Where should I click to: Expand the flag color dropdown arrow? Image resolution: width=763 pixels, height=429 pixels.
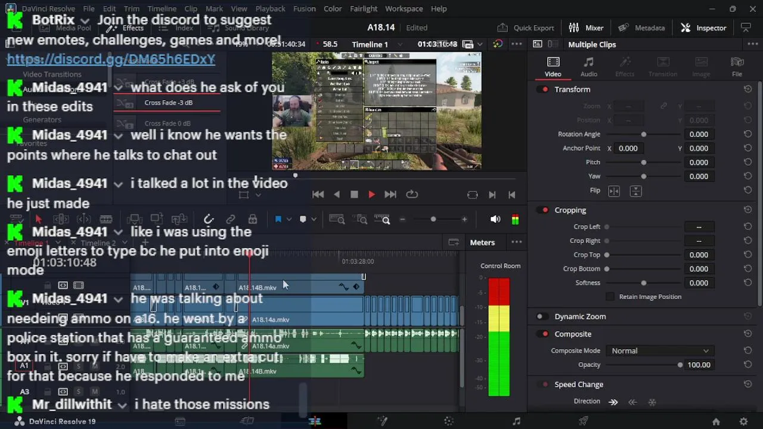[289, 219]
